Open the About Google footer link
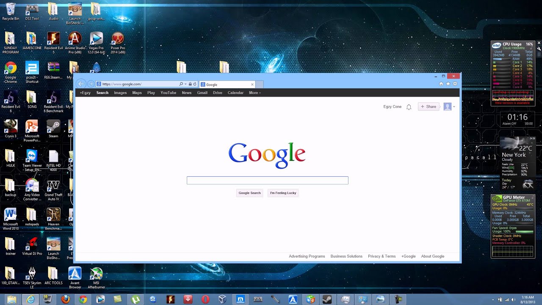This screenshot has height=305, width=542. [x=433, y=256]
